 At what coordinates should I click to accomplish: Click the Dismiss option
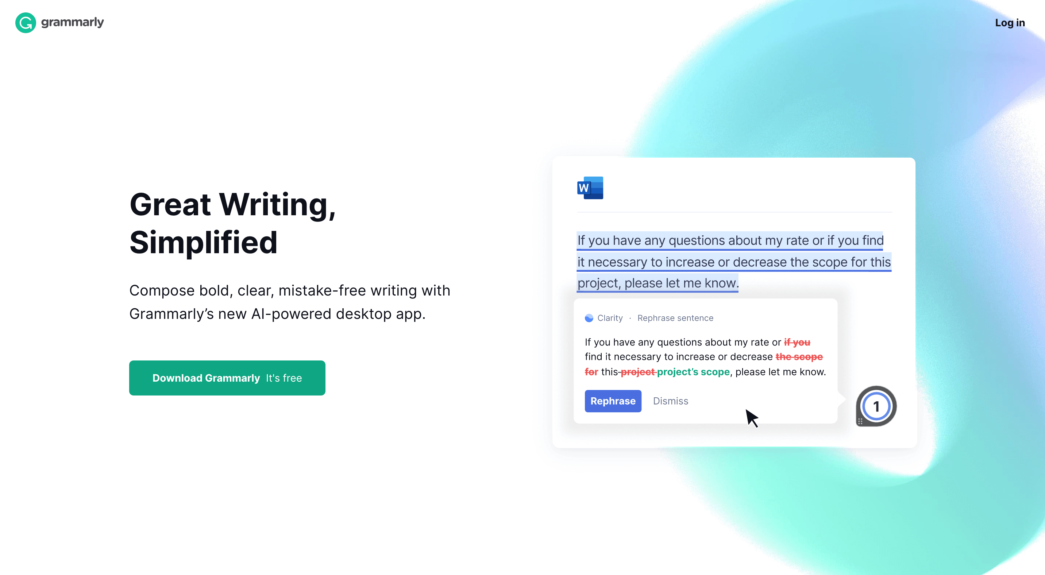click(x=671, y=401)
